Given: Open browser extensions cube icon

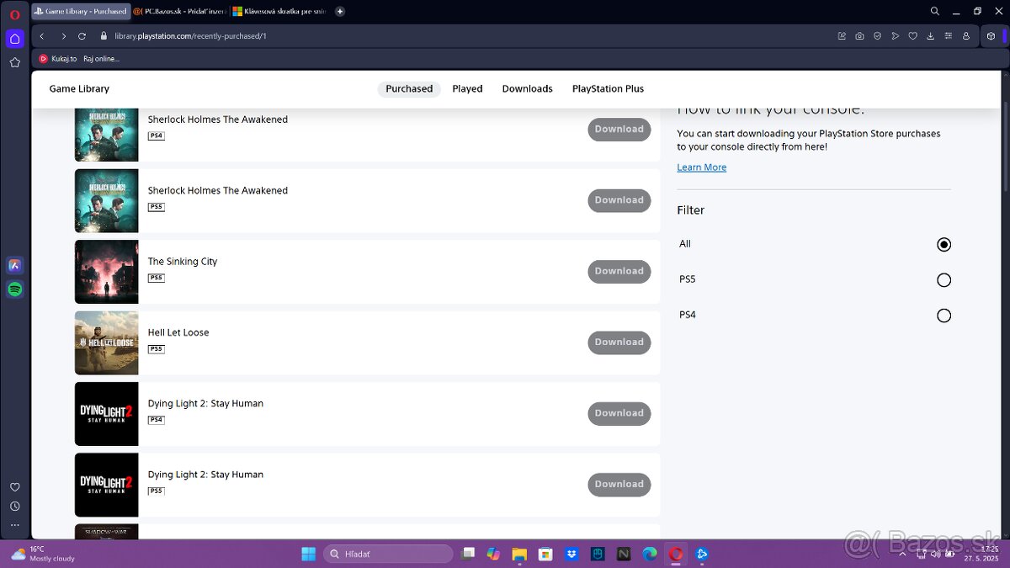Looking at the screenshot, I should point(990,36).
